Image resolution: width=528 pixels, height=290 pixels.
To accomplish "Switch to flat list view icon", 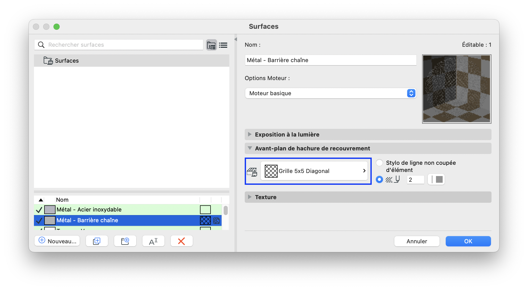I will coord(223,45).
